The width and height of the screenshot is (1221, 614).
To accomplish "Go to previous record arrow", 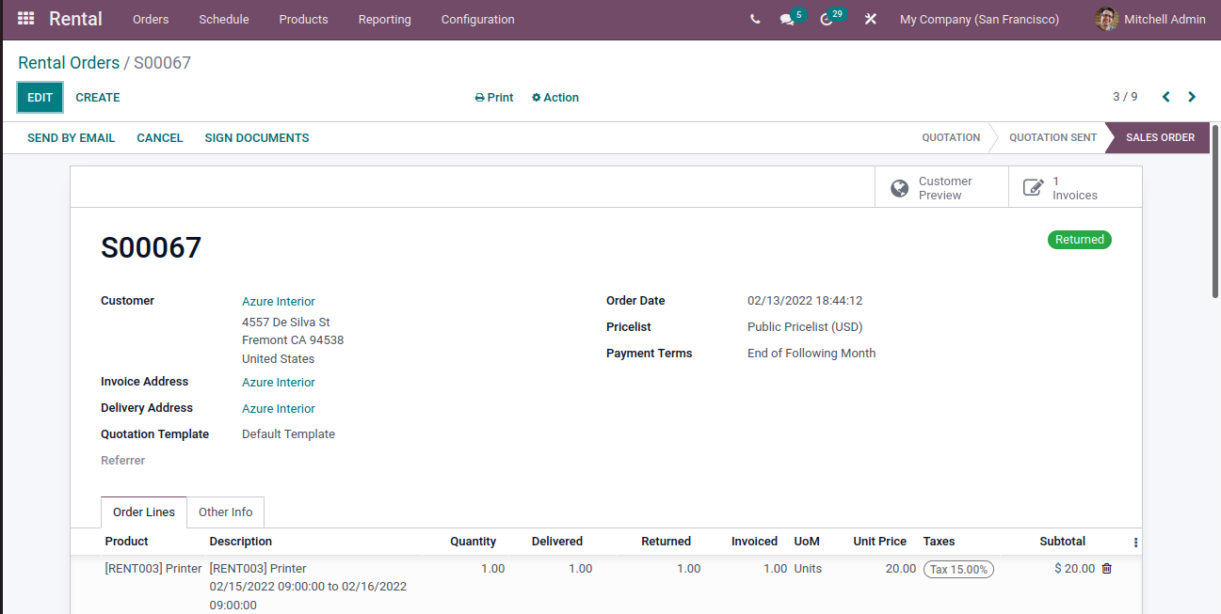I will click(x=1166, y=97).
